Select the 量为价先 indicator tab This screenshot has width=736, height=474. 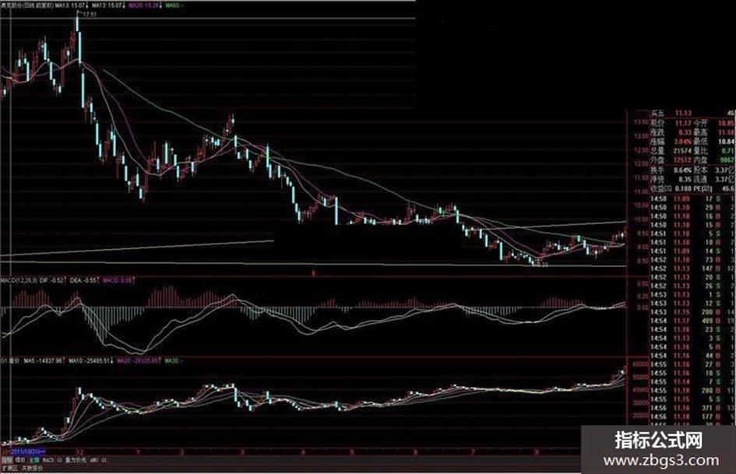tap(76, 461)
